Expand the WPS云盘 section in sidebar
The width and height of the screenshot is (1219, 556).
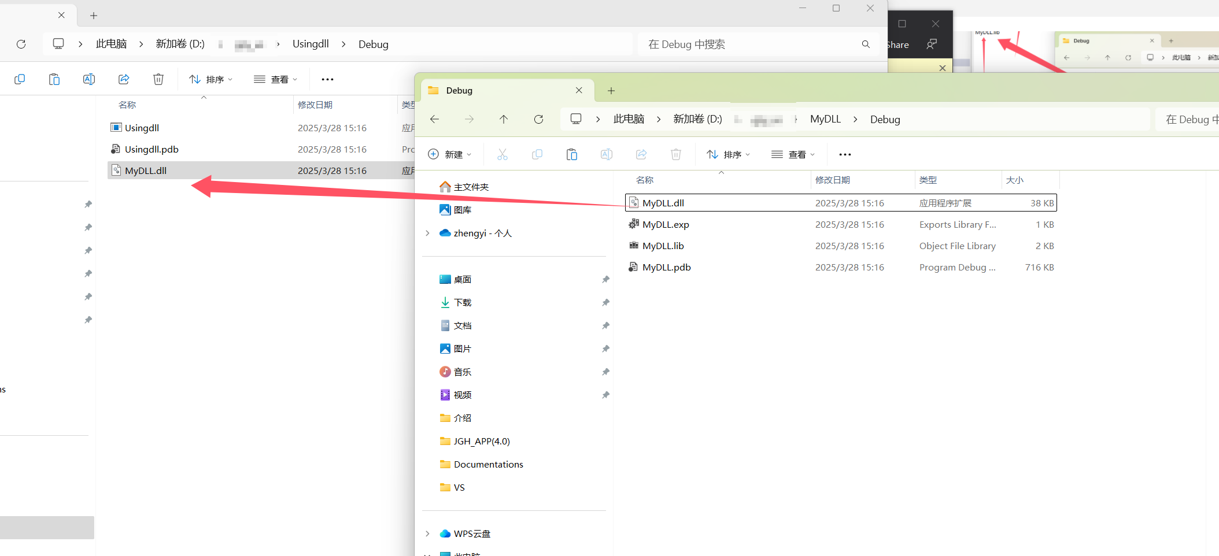coord(427,533)
